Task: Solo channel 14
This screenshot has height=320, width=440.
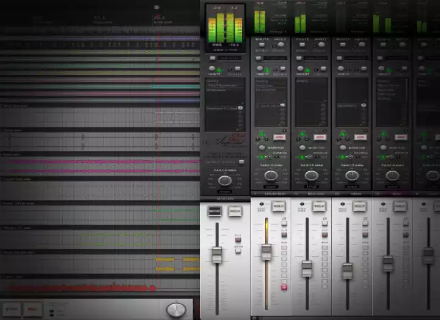Action: tap(400, 206)
